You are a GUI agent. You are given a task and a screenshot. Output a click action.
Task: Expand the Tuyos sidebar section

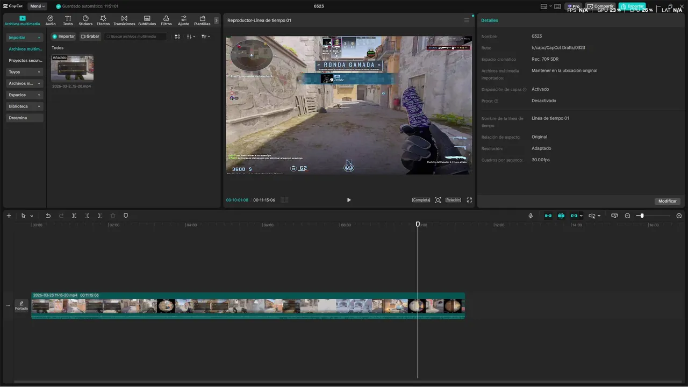[x=25, y=72]
